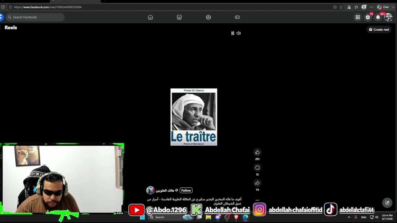Image resolution: width=397 pixels, height=223 pixels.
Task: Switch the ENG input language
Action: [x=364, y=217]
